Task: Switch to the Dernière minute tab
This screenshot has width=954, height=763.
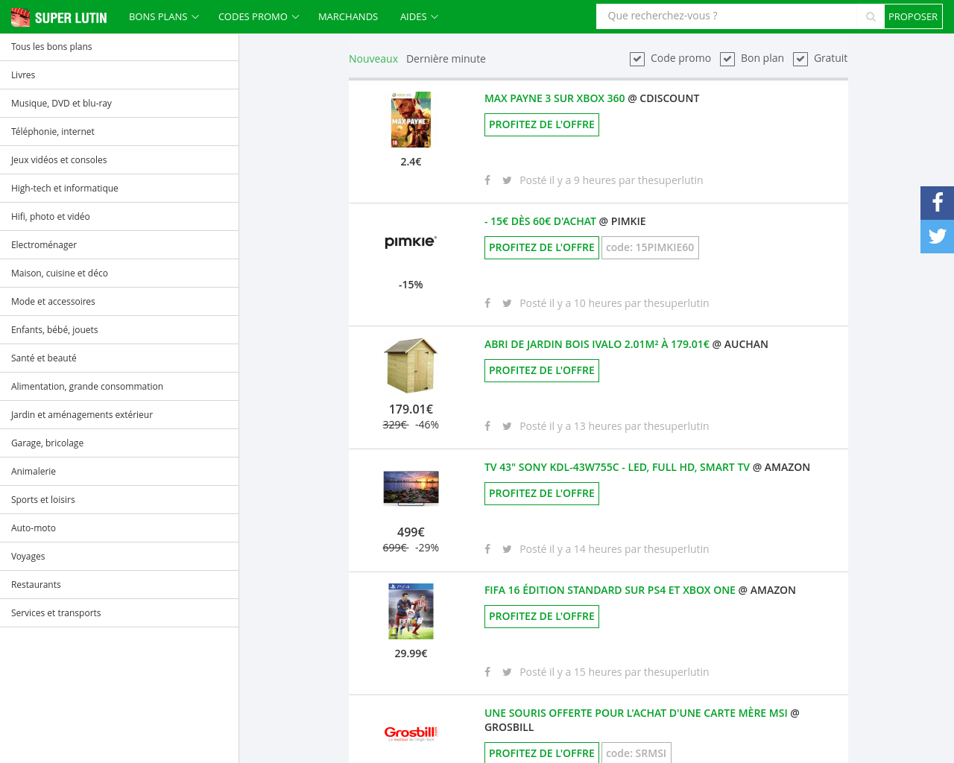Action: 446,59
